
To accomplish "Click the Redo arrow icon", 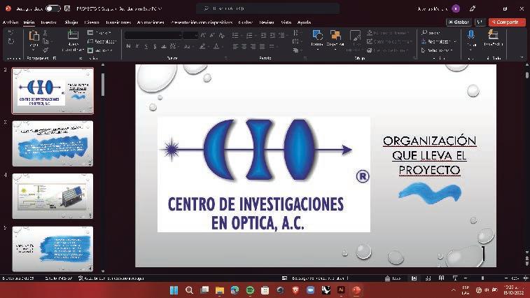I will [11, 41].
